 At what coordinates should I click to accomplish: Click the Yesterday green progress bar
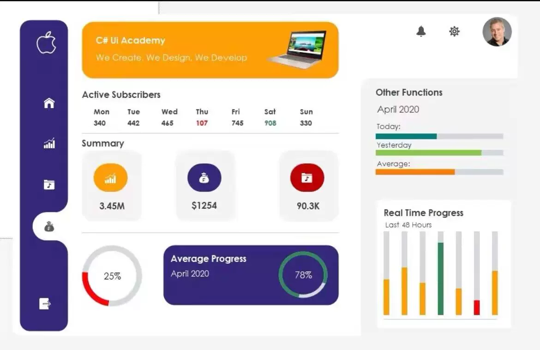tap(439, 153)
